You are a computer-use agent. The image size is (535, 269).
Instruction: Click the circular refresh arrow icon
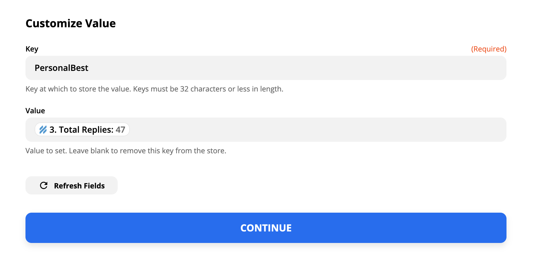click(44, 185)
